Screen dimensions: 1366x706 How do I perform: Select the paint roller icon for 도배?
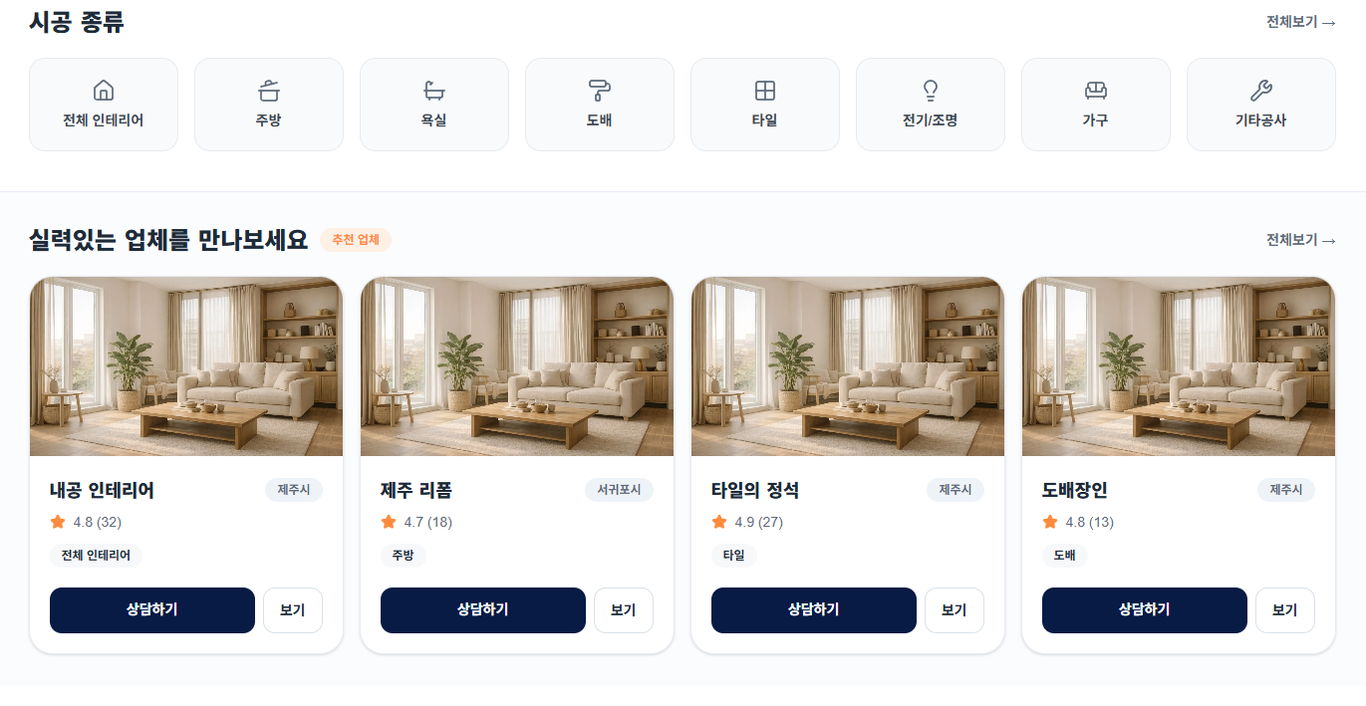(x=599, y=92)
